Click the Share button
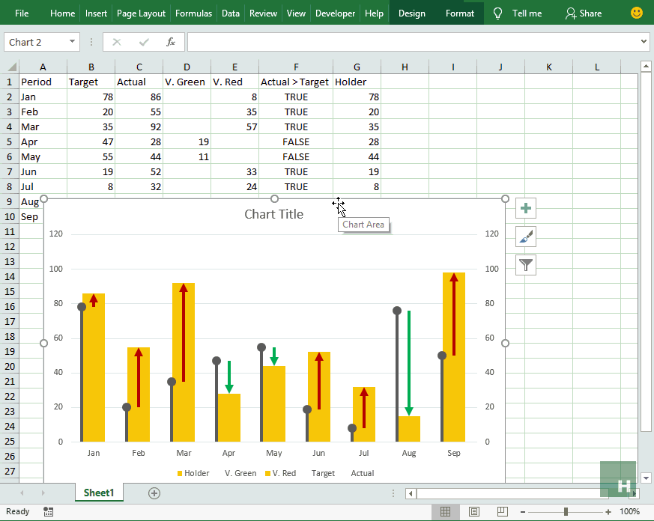The image size is (654, 521). [584, 13]
